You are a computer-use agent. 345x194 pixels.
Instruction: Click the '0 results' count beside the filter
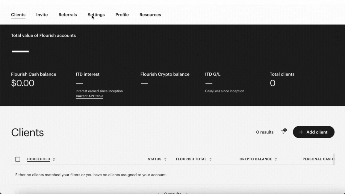point(265,132)
